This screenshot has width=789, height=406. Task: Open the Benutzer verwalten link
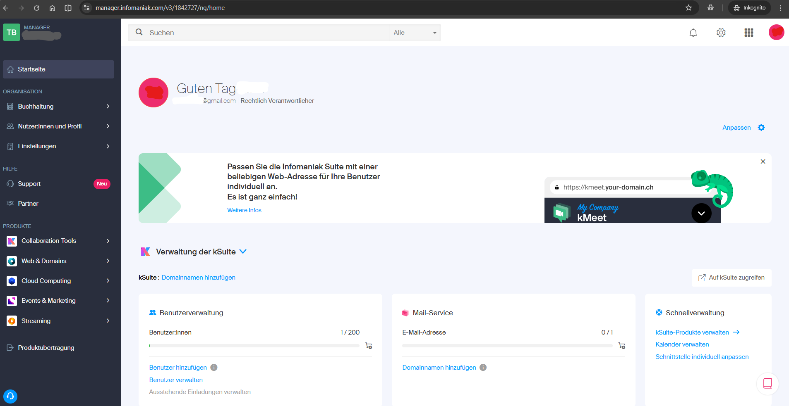click(x=175, y=380)
